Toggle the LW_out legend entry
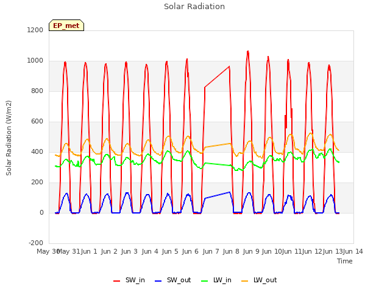Screen dimensions: 390x292 click(x=259, y=280)
